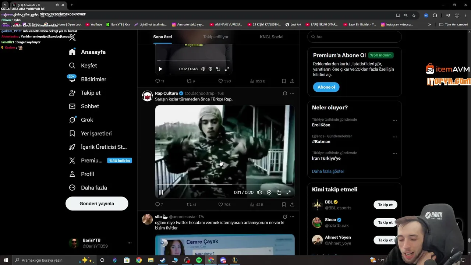The image size is (471, 265).
Task: Open settings gear on top 0:48 video
Action: (210, 69)
